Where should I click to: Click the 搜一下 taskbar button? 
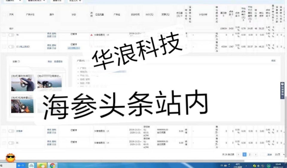(21, 165)
